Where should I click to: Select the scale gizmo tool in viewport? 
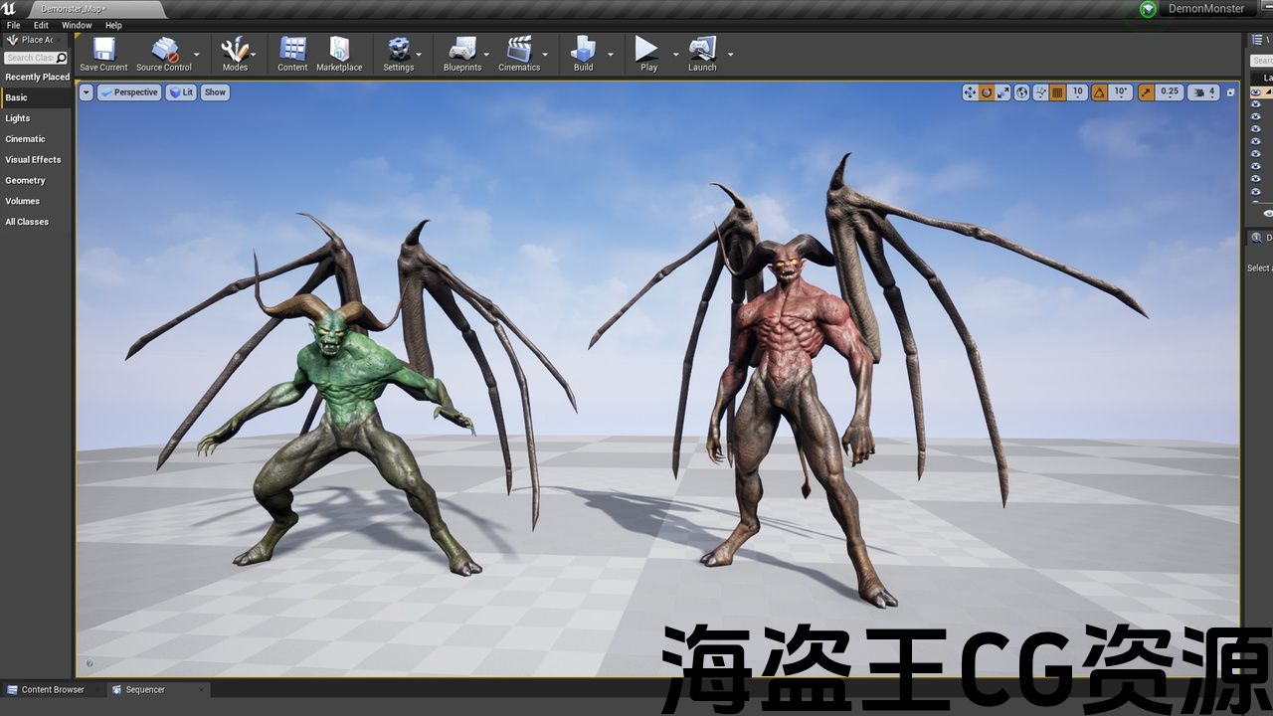tap(1003, 92)
